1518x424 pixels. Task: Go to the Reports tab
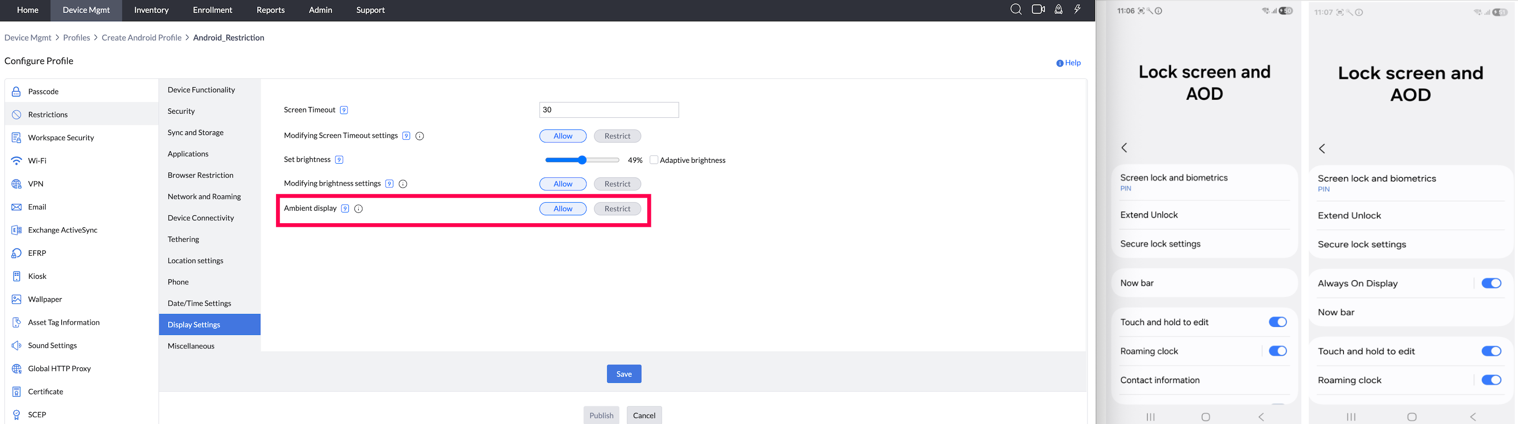coord(270,10)
